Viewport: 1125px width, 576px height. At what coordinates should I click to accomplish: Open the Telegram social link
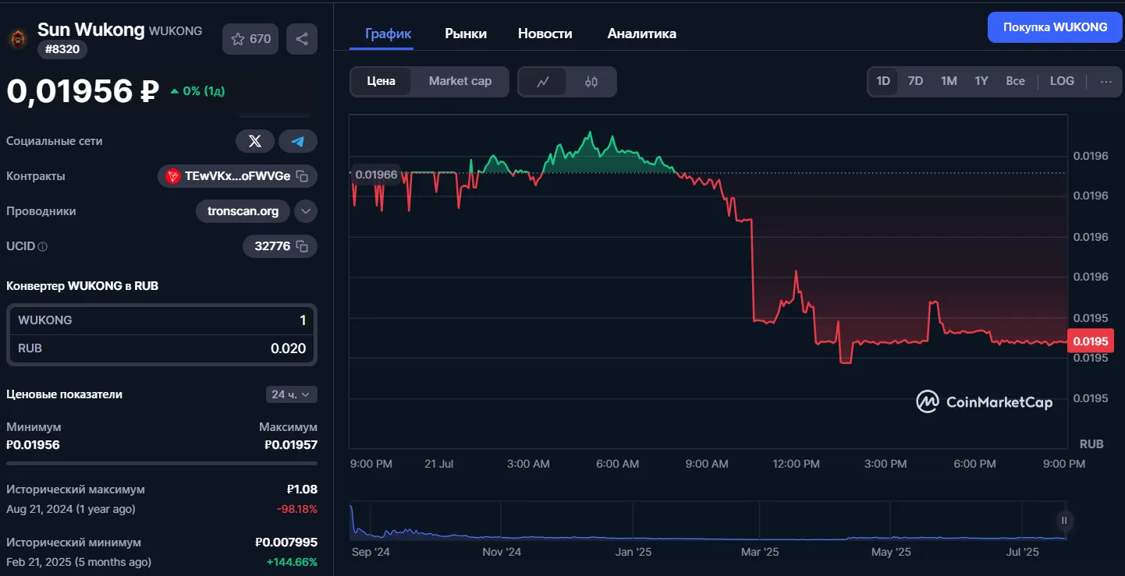tap(298, 141)
